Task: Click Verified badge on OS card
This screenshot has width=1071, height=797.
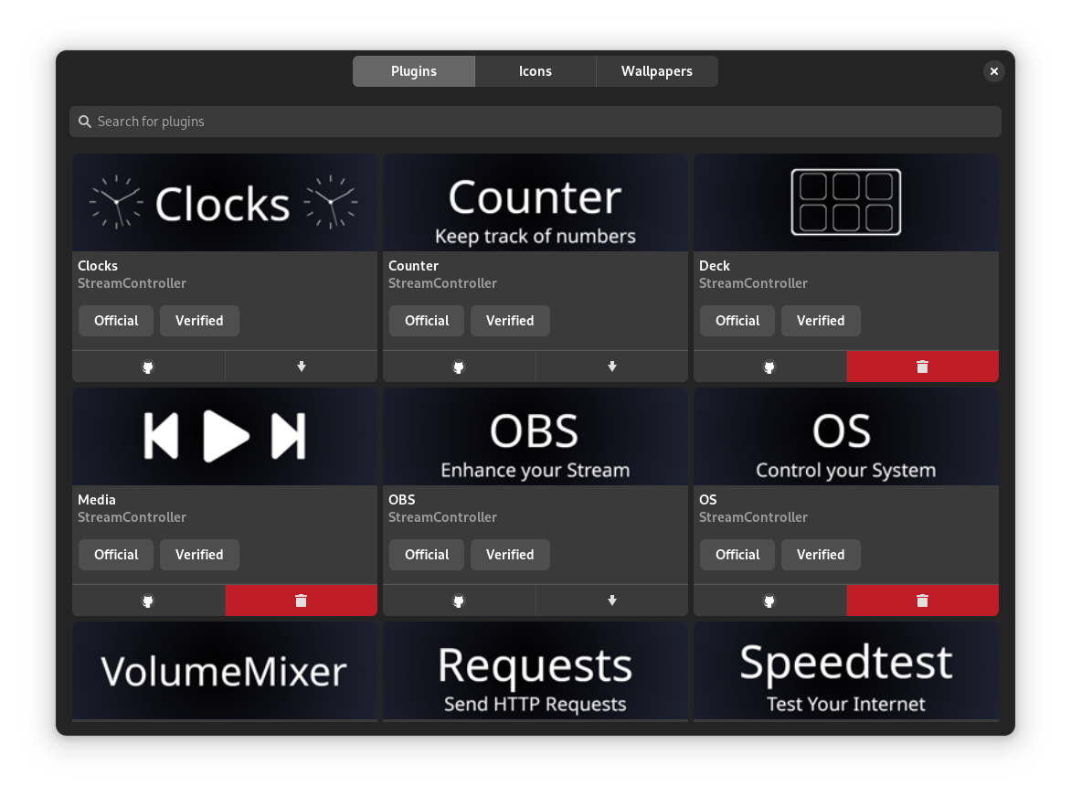Action: (x=821, y=555)
